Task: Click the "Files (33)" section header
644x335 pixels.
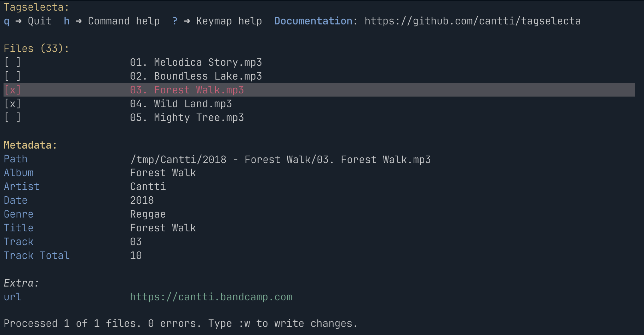Action: (x=36, y=48)
